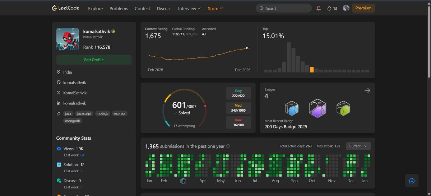Open KomalSathvik X profile link
The height and width of the screenshot is (196, 431).
point(75,93)
